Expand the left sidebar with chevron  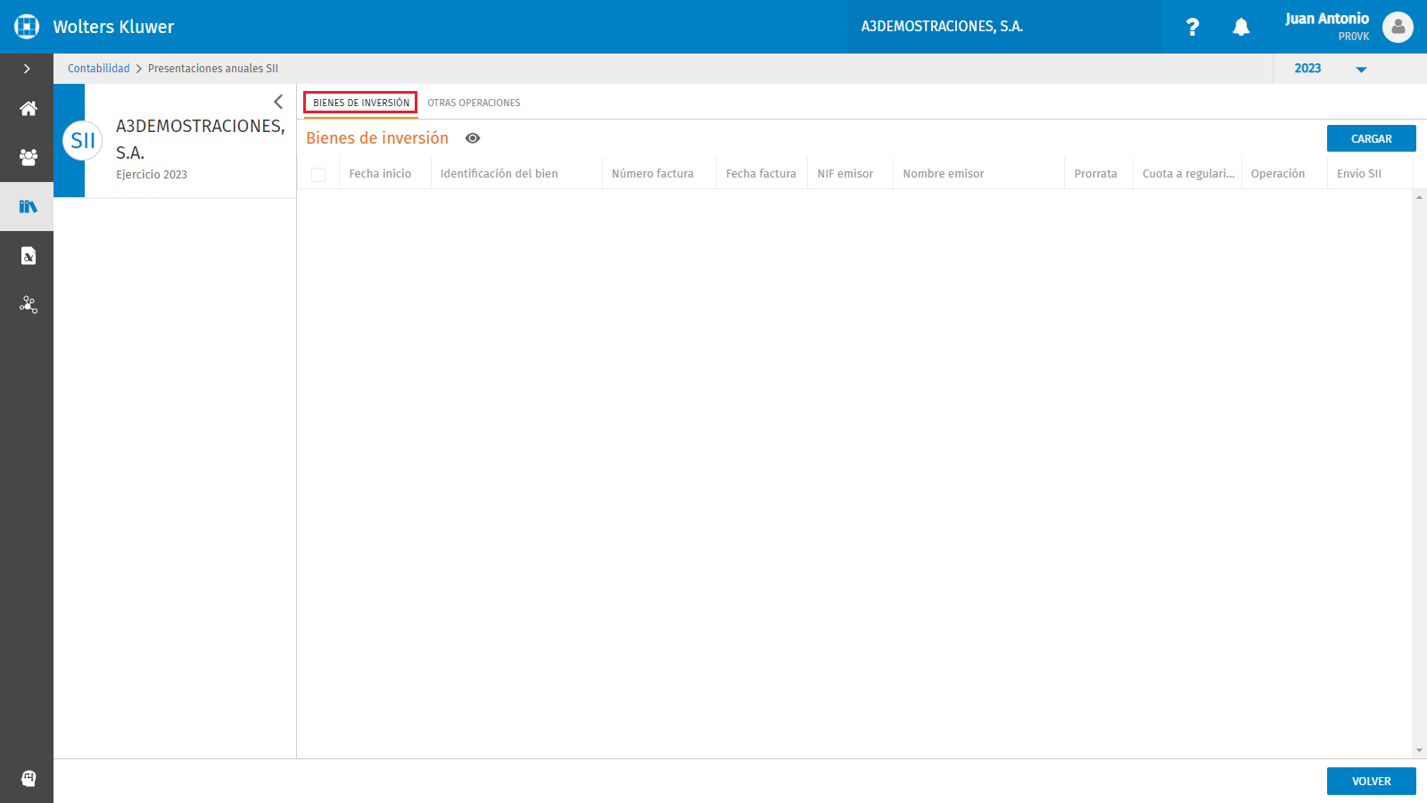coord(27,69)
